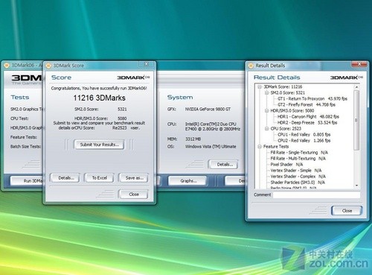
Task: Click the Result Details title bar icon
Action: click(251, 66)
